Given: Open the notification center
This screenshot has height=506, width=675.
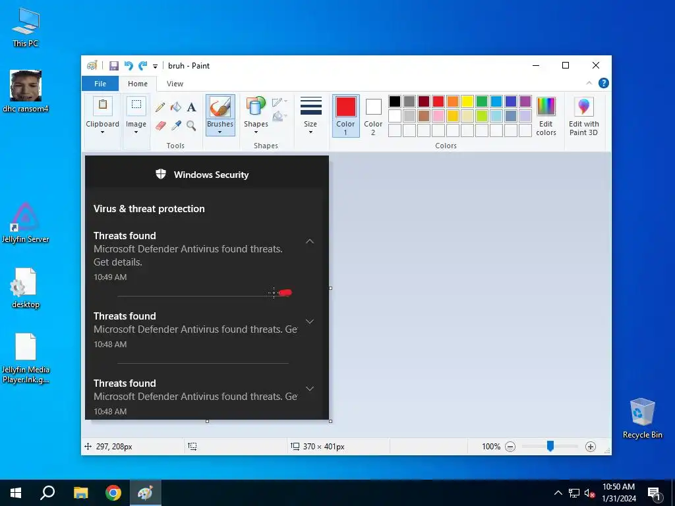Looking at the screenshot, I should [x=655, y=493].
